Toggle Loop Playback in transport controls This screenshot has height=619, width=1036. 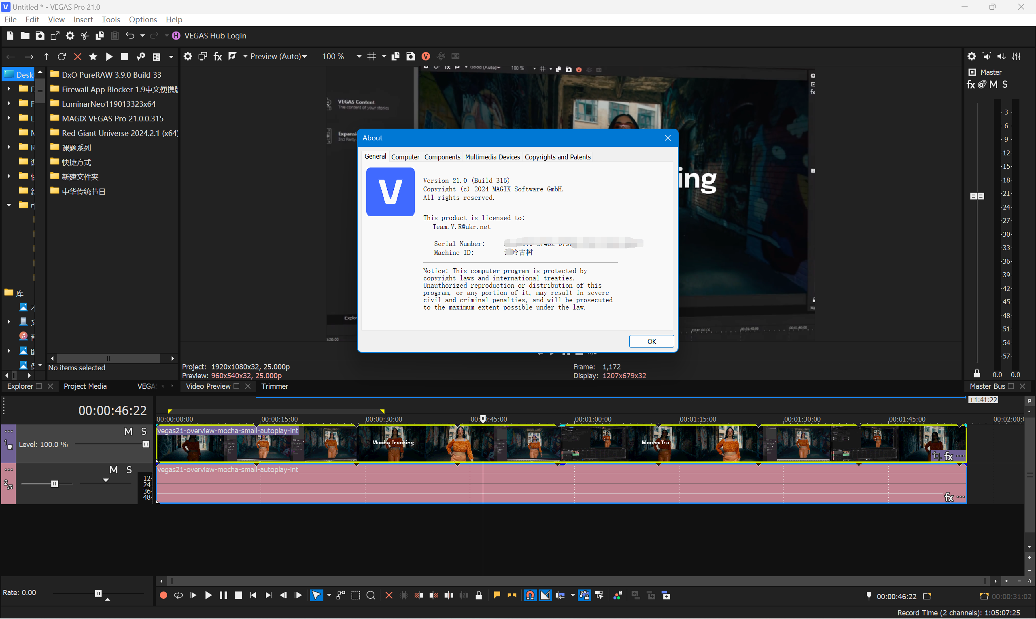178,596
